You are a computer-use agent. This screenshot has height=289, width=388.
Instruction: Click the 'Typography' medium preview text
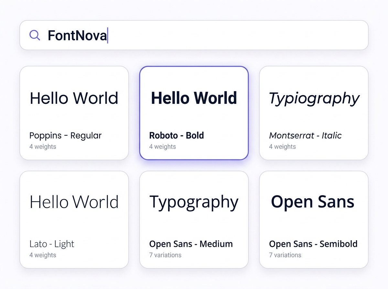point(194,203)
